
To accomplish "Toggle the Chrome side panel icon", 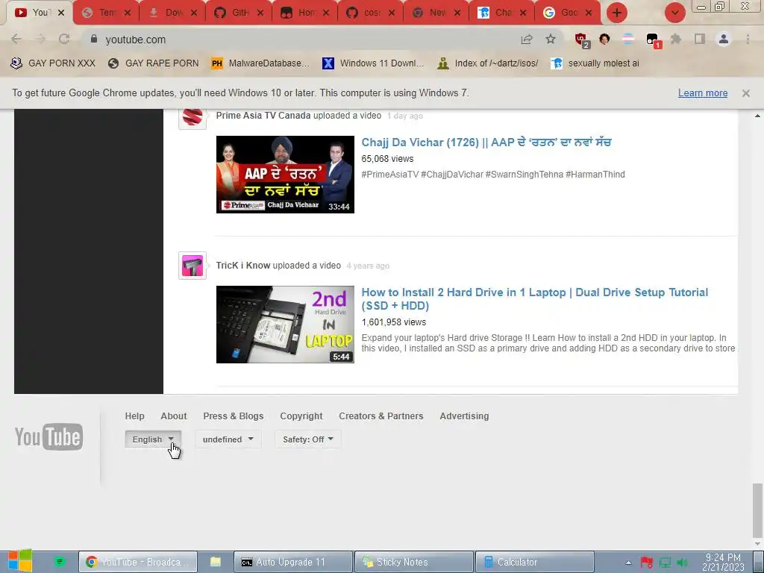I will click(x=700, y=39).
